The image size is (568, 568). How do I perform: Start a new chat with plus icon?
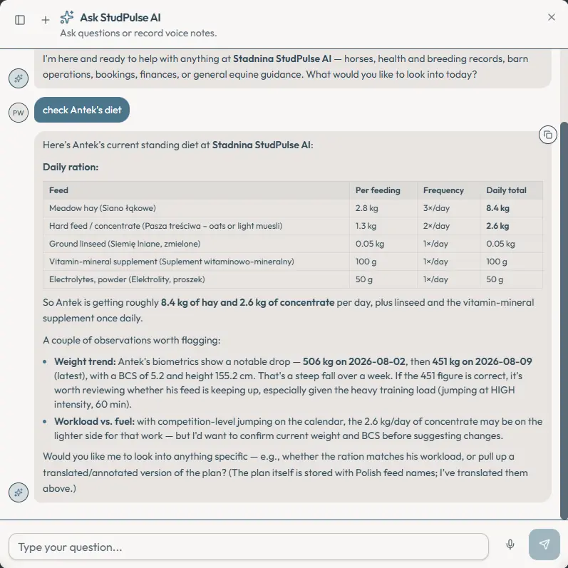point(46,20)
